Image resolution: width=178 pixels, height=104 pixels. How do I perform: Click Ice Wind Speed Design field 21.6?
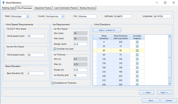pyautogui.click(x=80, y=44)
